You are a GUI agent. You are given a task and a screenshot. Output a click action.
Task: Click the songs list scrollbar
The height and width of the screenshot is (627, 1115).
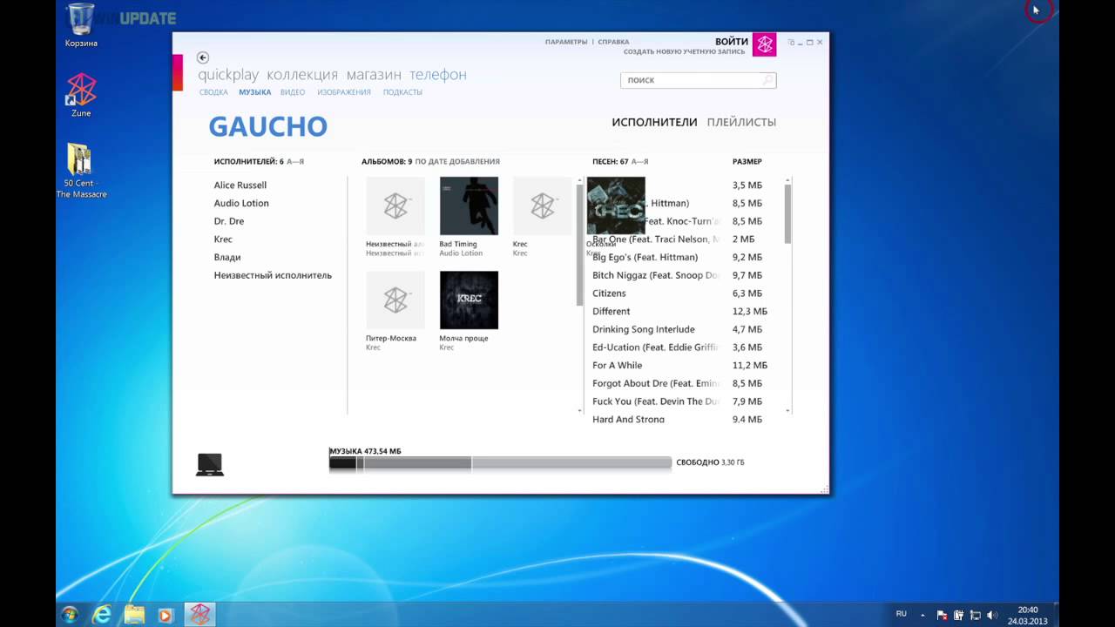click(x=788, y=213)
